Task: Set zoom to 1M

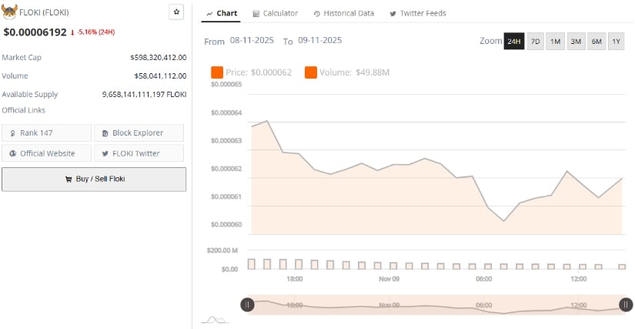Action: click(555, 41)
